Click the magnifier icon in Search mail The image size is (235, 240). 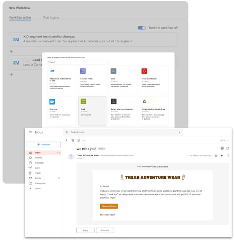point(67,132)
